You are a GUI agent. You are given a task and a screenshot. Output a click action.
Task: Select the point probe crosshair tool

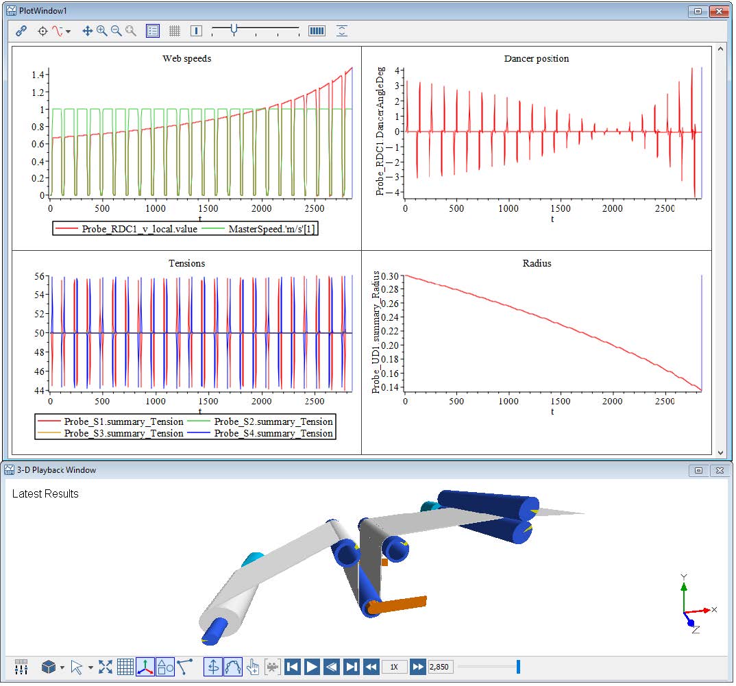point(42,31)
